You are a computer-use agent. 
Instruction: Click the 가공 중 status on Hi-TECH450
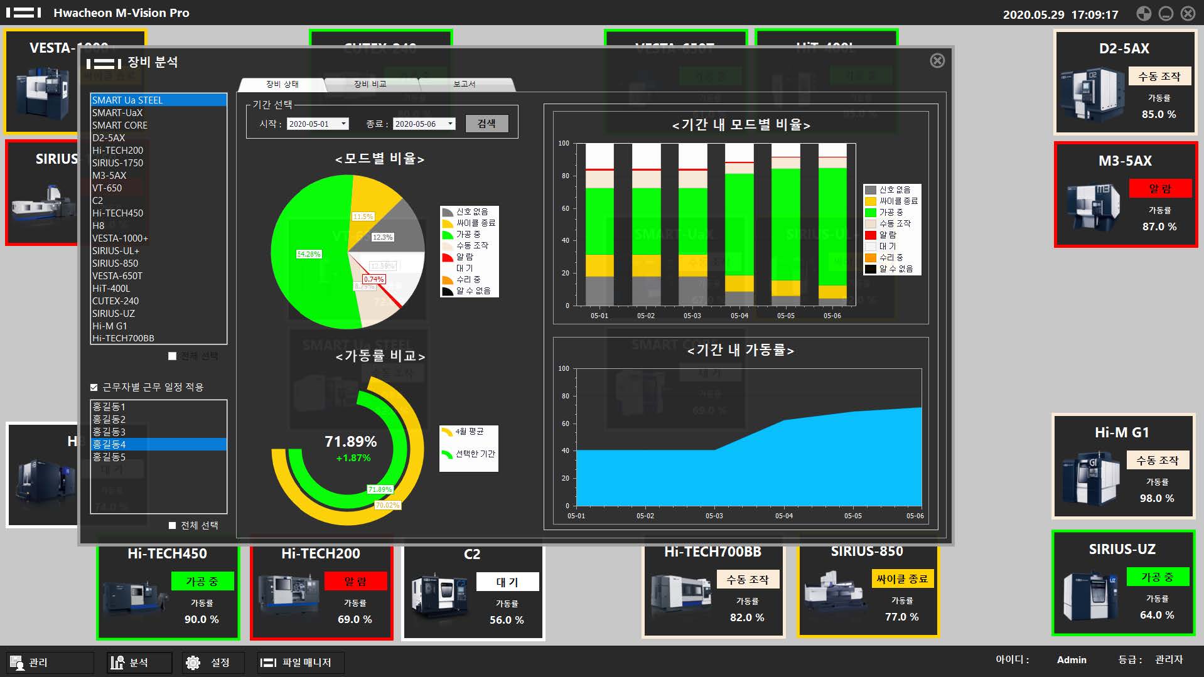(x=202, y=582)
